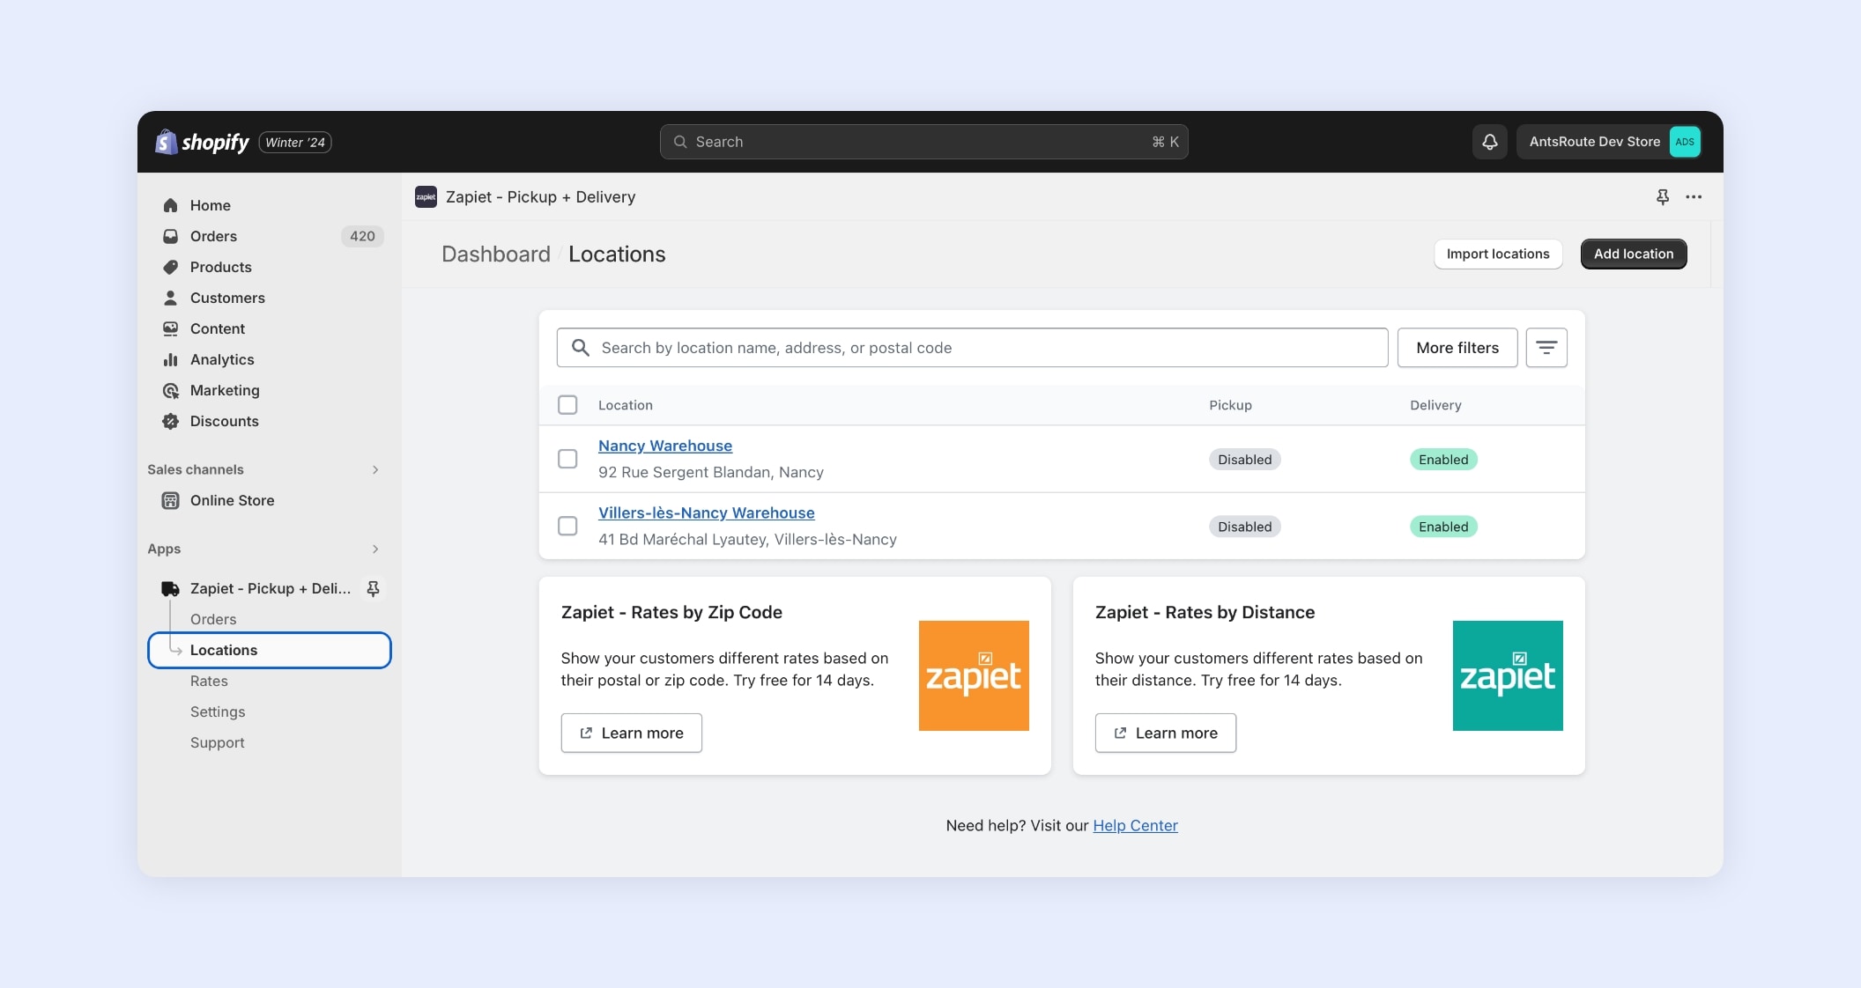The image size is (1861, 988).
Task: Go to Rates in Zapiet submenu
Action: (209, 681)
